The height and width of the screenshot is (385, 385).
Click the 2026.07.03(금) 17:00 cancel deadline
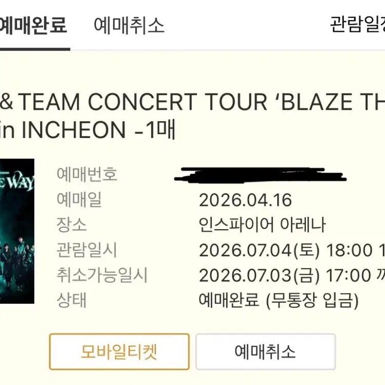coord(292,276)
